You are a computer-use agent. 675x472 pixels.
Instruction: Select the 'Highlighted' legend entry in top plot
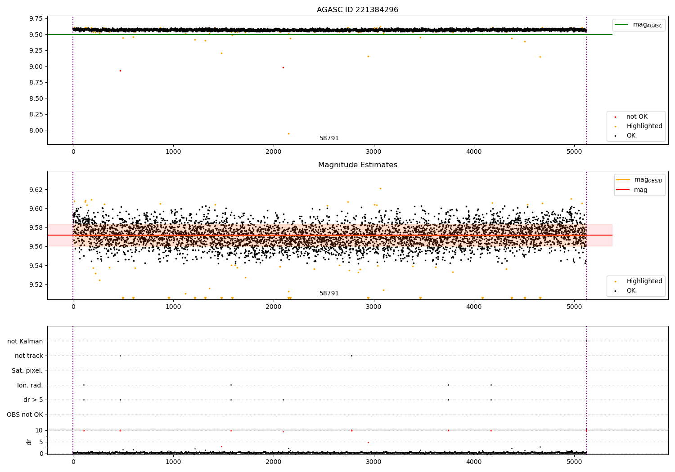(x=644, y=126)
